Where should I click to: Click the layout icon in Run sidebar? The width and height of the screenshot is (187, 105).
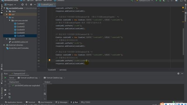pos(5,90)
